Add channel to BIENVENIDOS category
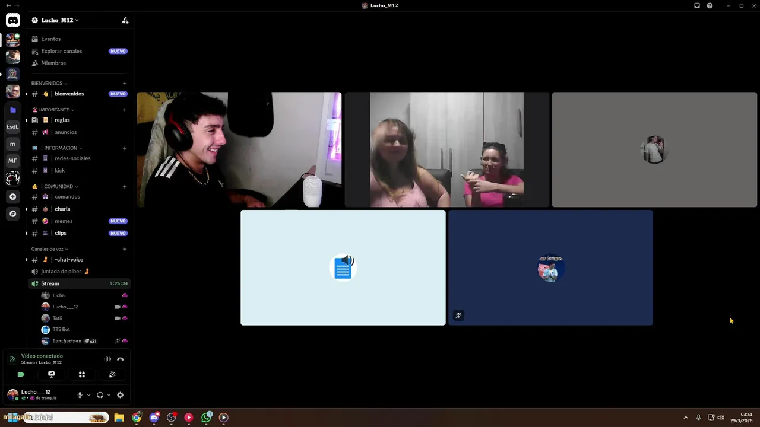Screen dimensions: 760x427 coord(124,84)
